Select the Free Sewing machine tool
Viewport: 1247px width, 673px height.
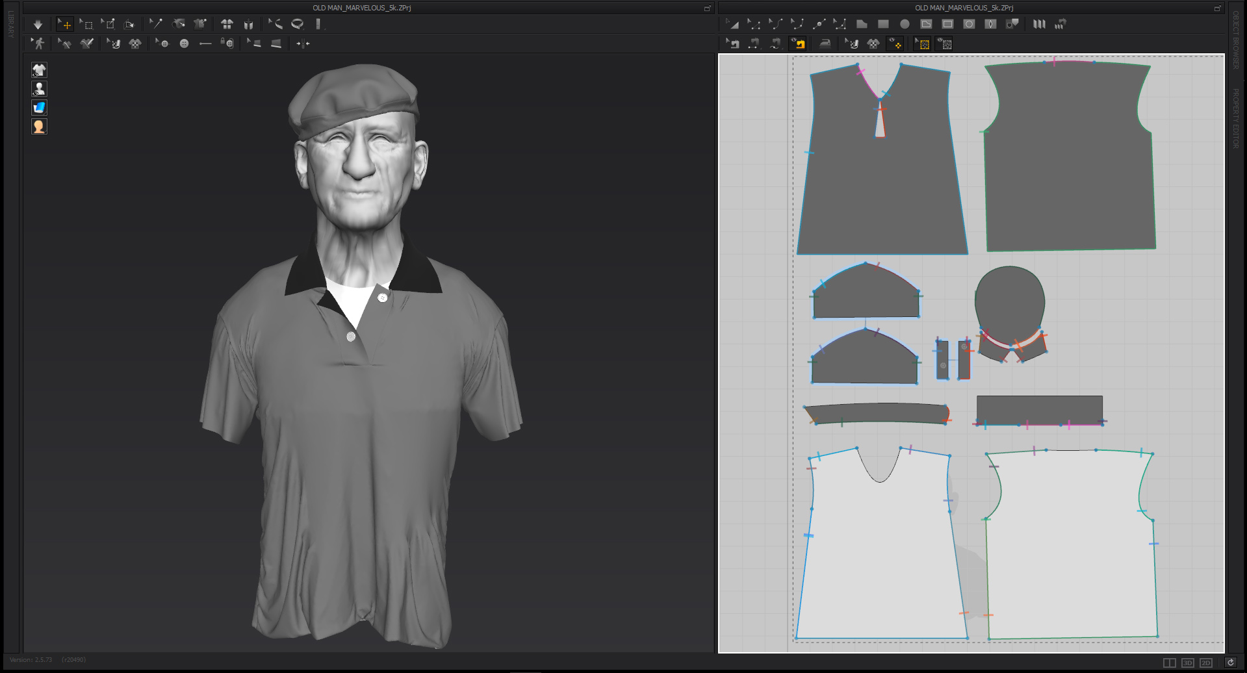775,44
